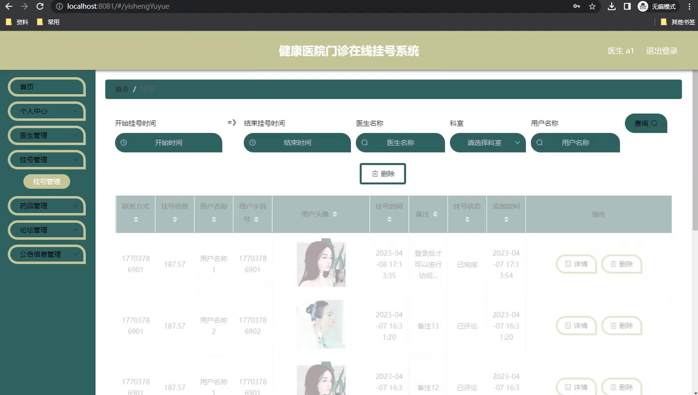Open the 常用 bookmark folder
Viewport: 698px width, 395px height.
[48, 22]
